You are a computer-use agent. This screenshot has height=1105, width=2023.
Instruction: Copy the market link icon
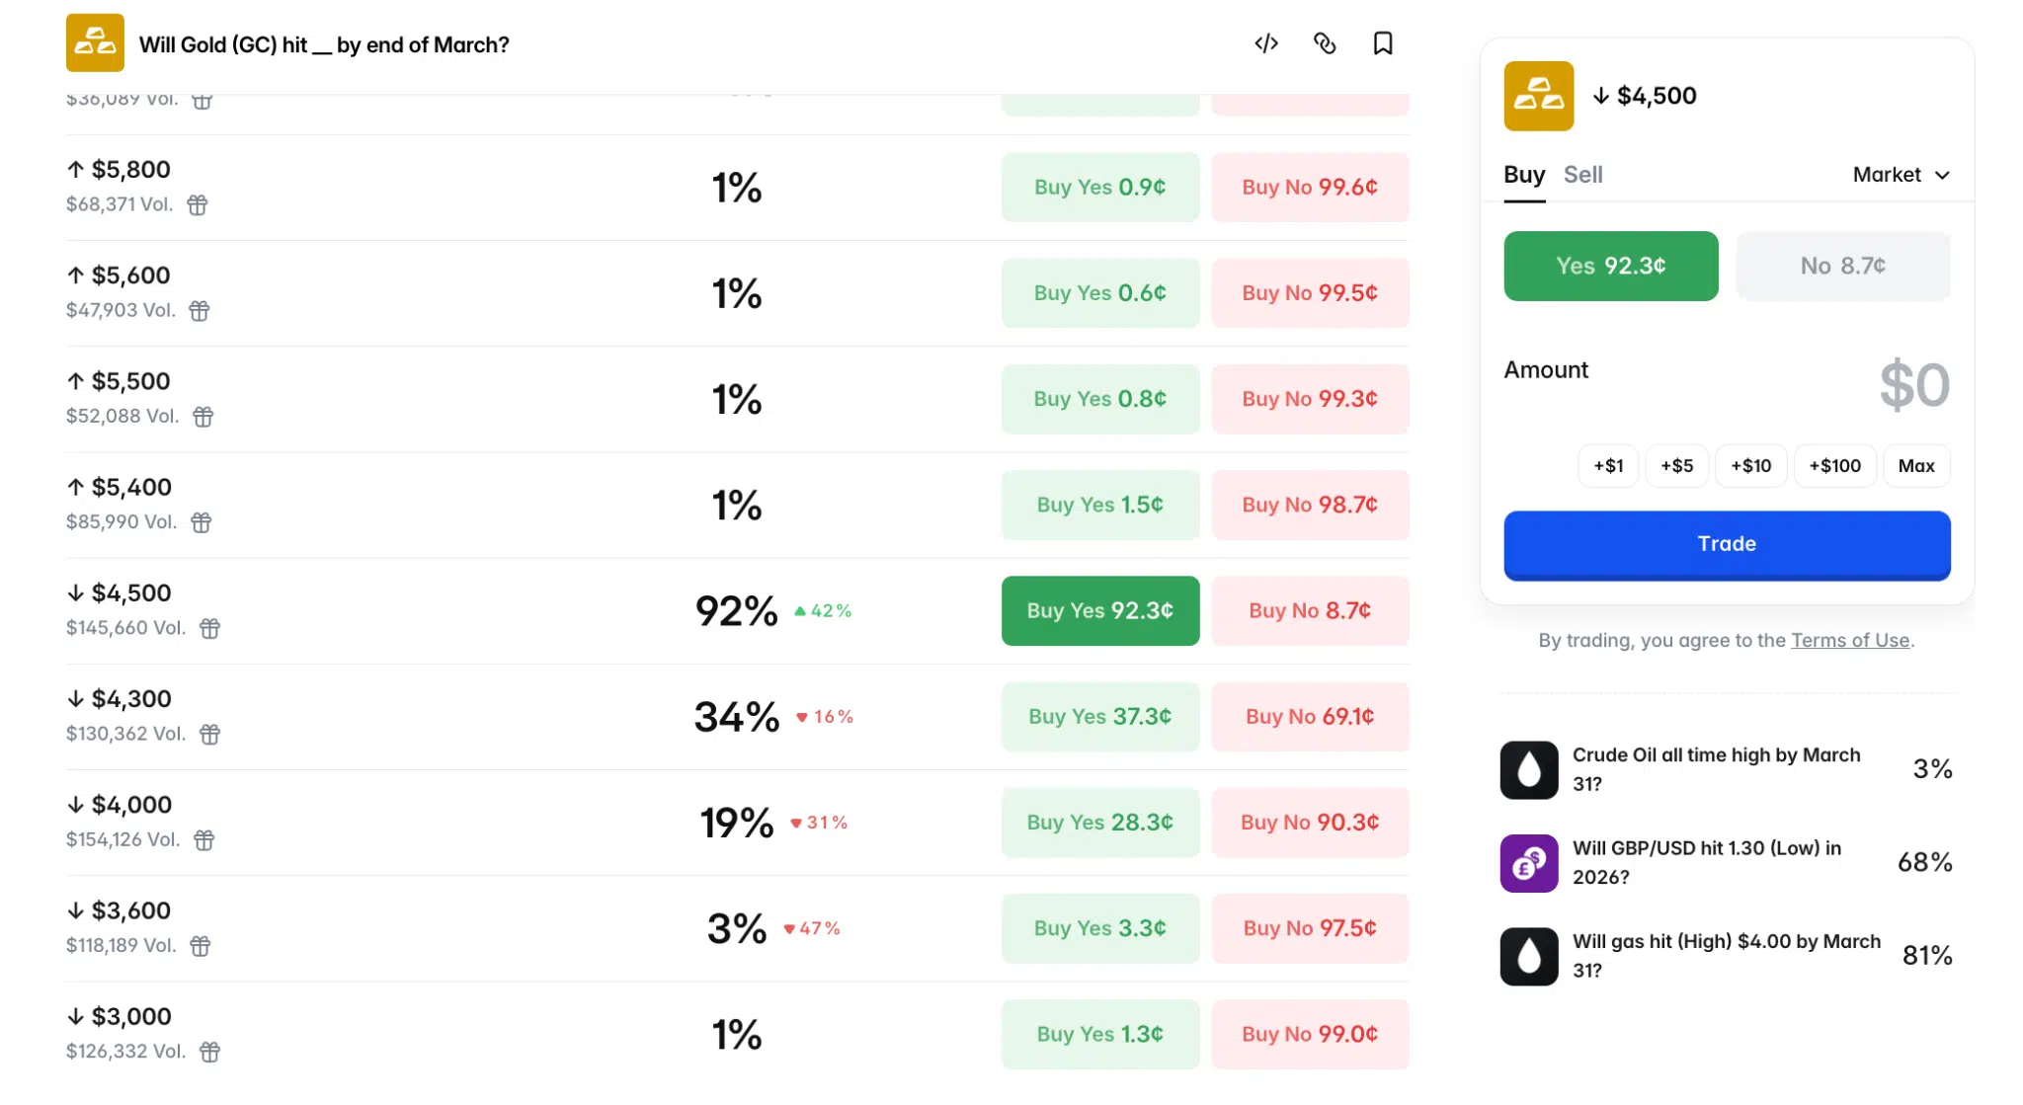point(1325,43)
